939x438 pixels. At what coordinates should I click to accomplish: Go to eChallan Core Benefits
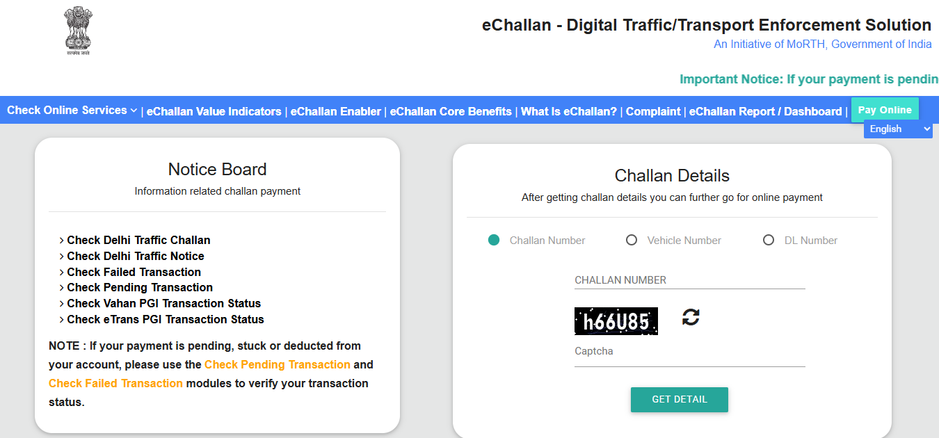pyautogui.click(x=451, y=111)
